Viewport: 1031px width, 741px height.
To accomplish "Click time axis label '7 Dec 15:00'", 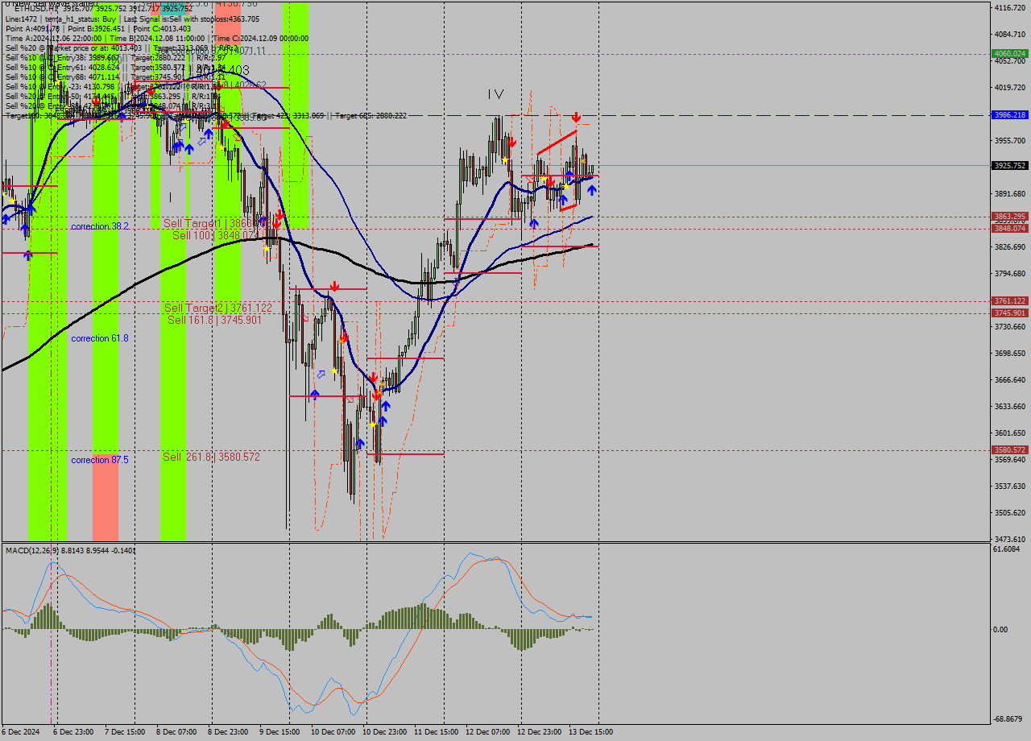I will (x=124, y=732).
